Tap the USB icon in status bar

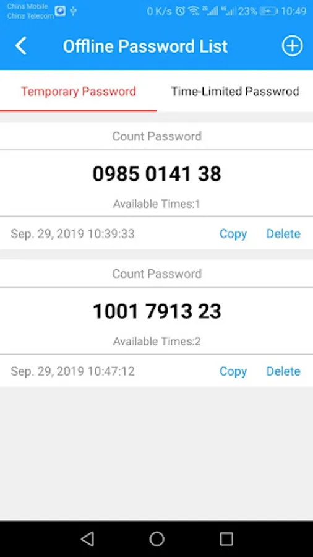point(73,11)
